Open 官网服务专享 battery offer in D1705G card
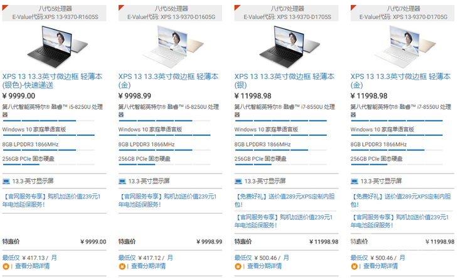The height and width of the screenshot is (278, 458). pyautogui.click(x=399, y=221)
